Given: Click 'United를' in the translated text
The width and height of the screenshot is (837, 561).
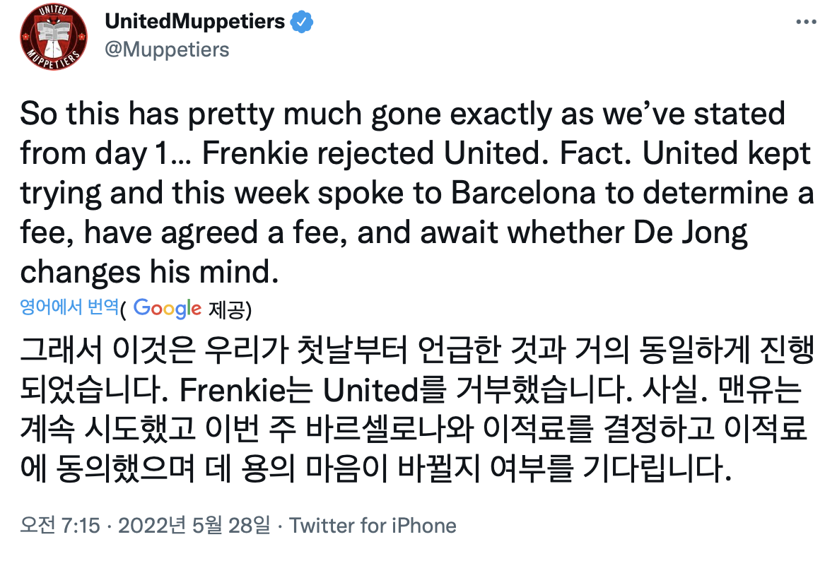Looking at the screenshot, I should point(385,390).
